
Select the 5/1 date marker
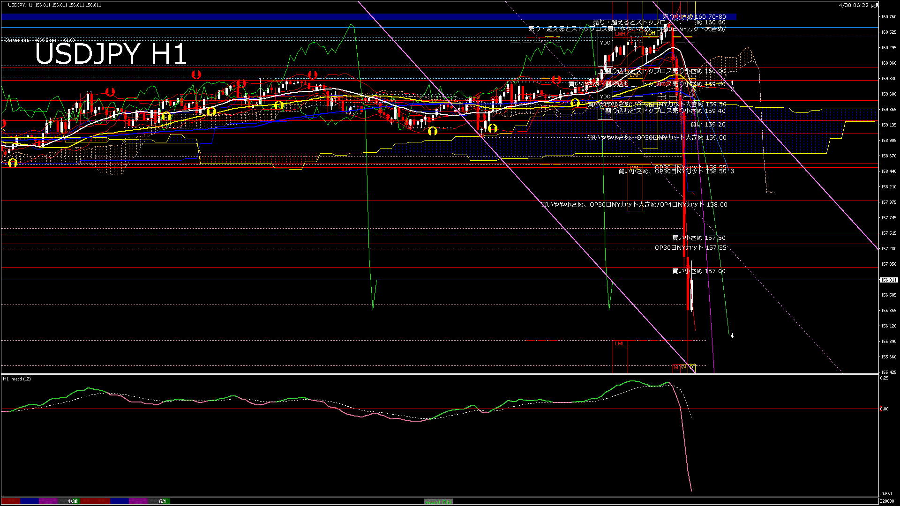(162, 501)
